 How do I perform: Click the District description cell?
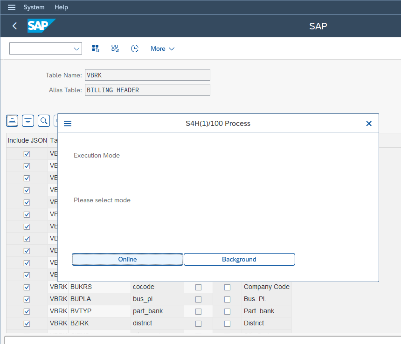click(267, 323)
